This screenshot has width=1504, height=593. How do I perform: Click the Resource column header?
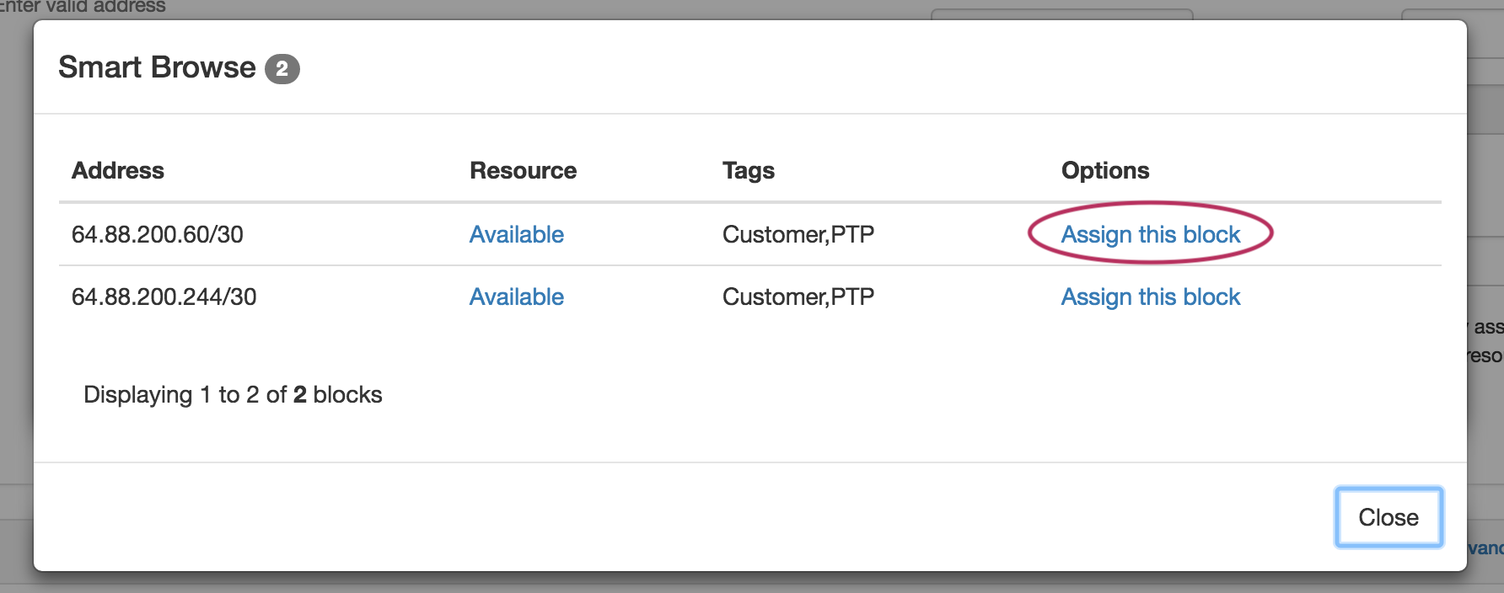point(523,171)
